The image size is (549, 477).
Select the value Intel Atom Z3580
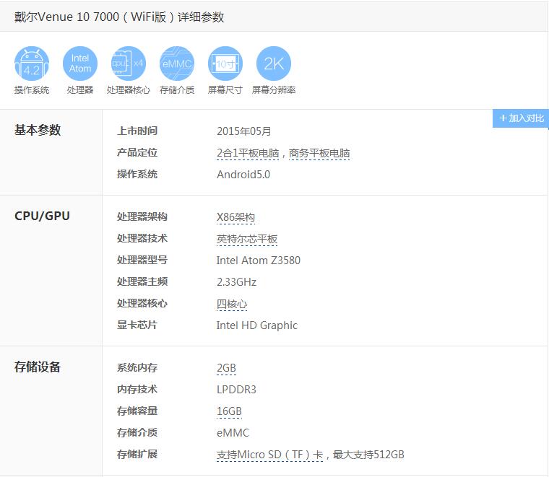tap(259, 261)
